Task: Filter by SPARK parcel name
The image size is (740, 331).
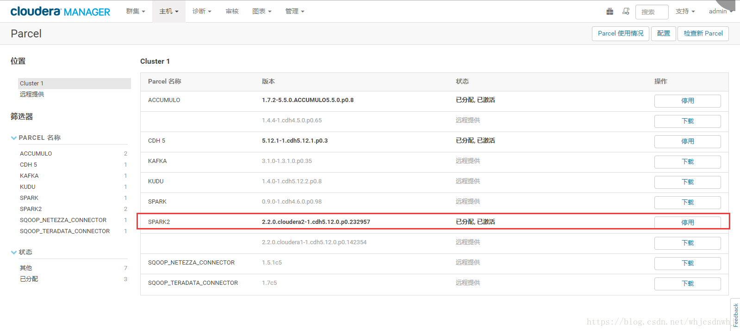Action: pyautogui.click(x=29, y=198)
